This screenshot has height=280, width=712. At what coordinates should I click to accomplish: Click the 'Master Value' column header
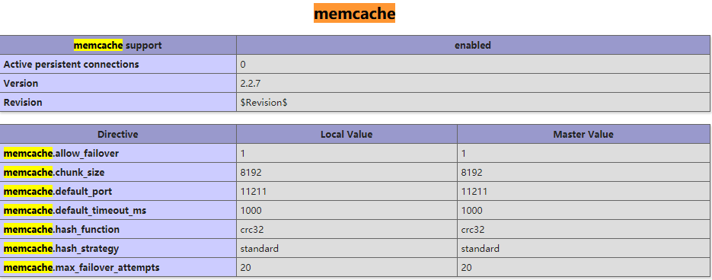[583, 135]
